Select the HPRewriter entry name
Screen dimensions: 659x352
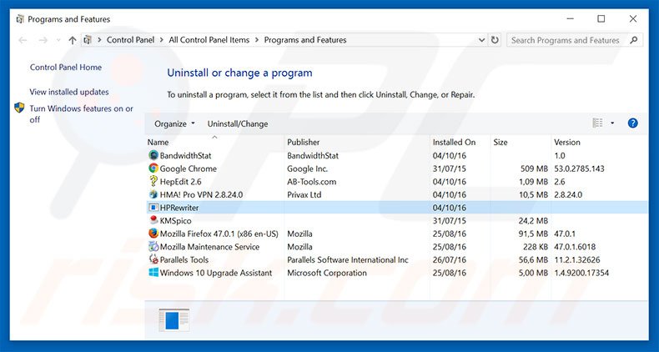pos(179,208)
